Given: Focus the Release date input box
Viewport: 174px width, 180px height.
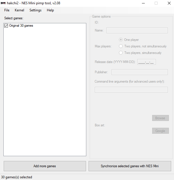Looking at the screenshot, I should click(146, 62).
